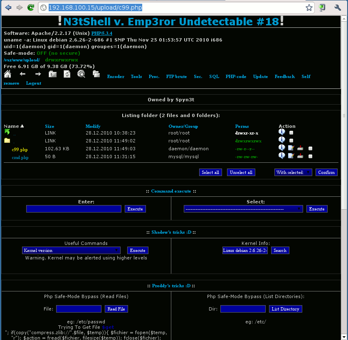Download c99.php using the download icon
This screenshot has width=348, height=340.
300,148
